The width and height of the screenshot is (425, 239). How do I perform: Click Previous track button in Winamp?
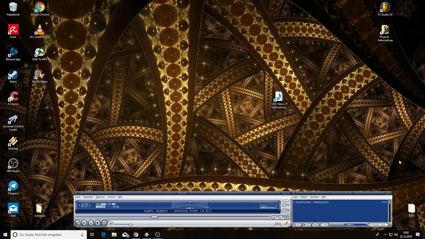tap(78, 223)
